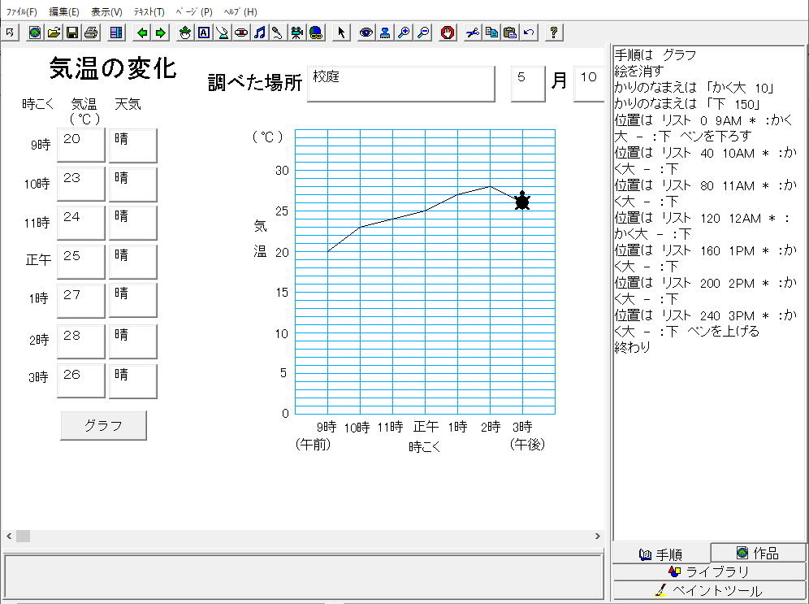Go to next page with green right arrow
Screen dimensions: 809x604
pos(161,33)
